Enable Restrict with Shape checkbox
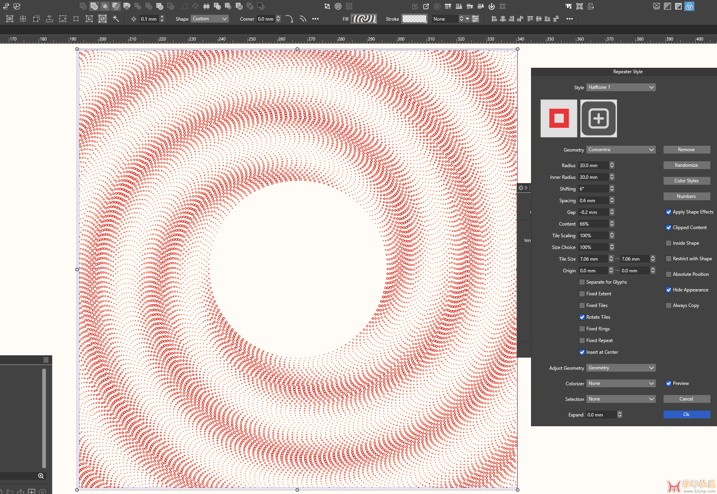717x494 pixels. click(x=668, y=259)
